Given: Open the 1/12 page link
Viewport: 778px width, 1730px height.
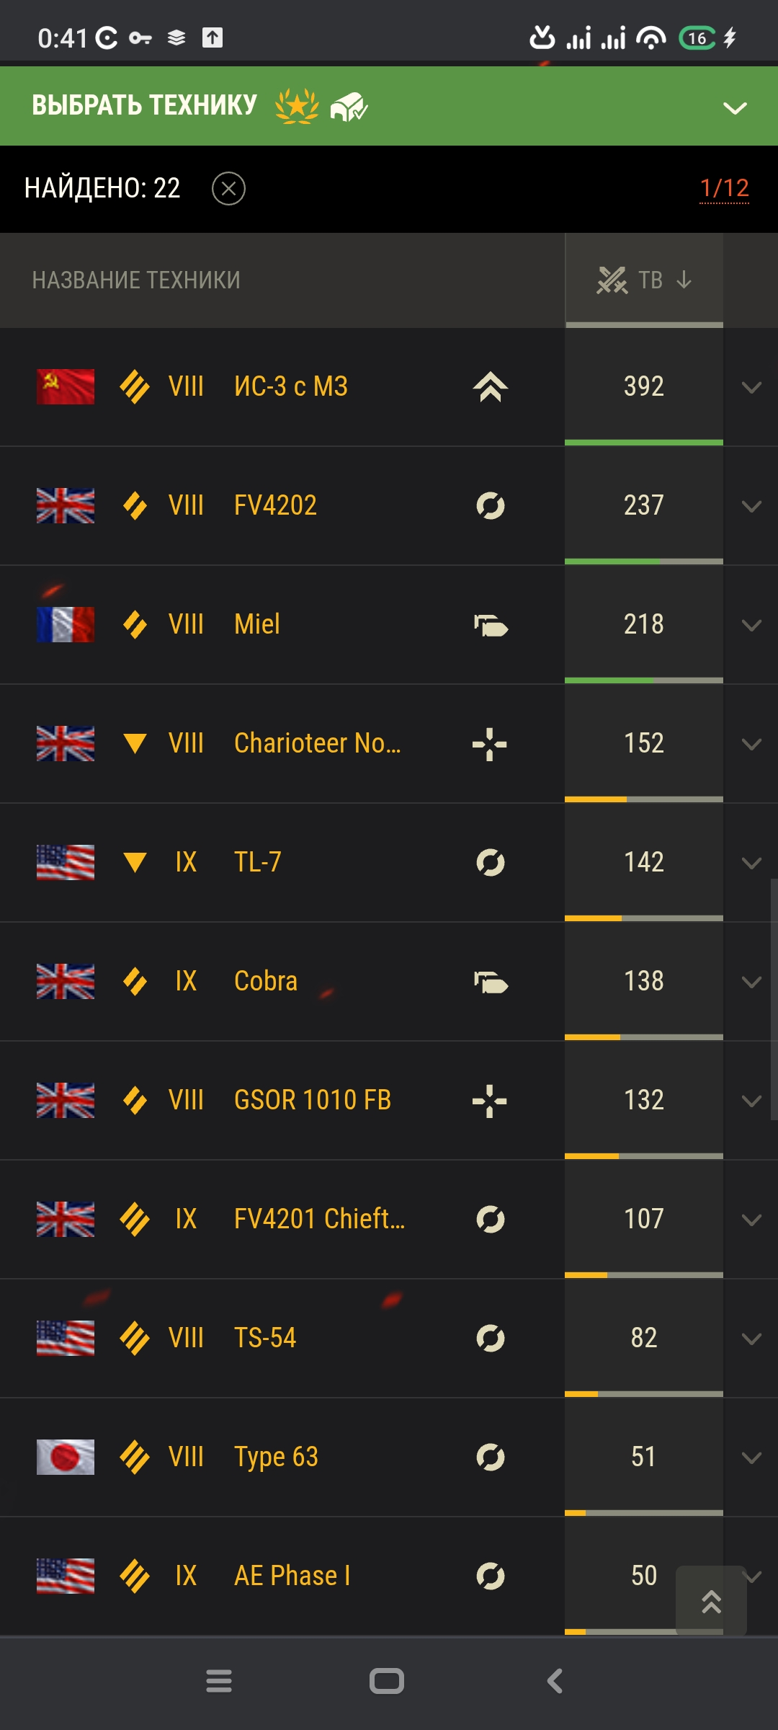Looking at the screenshot, I should tap(724, 188).
